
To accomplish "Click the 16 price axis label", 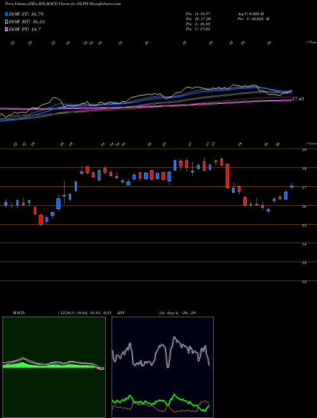I will tap(304, 206).
